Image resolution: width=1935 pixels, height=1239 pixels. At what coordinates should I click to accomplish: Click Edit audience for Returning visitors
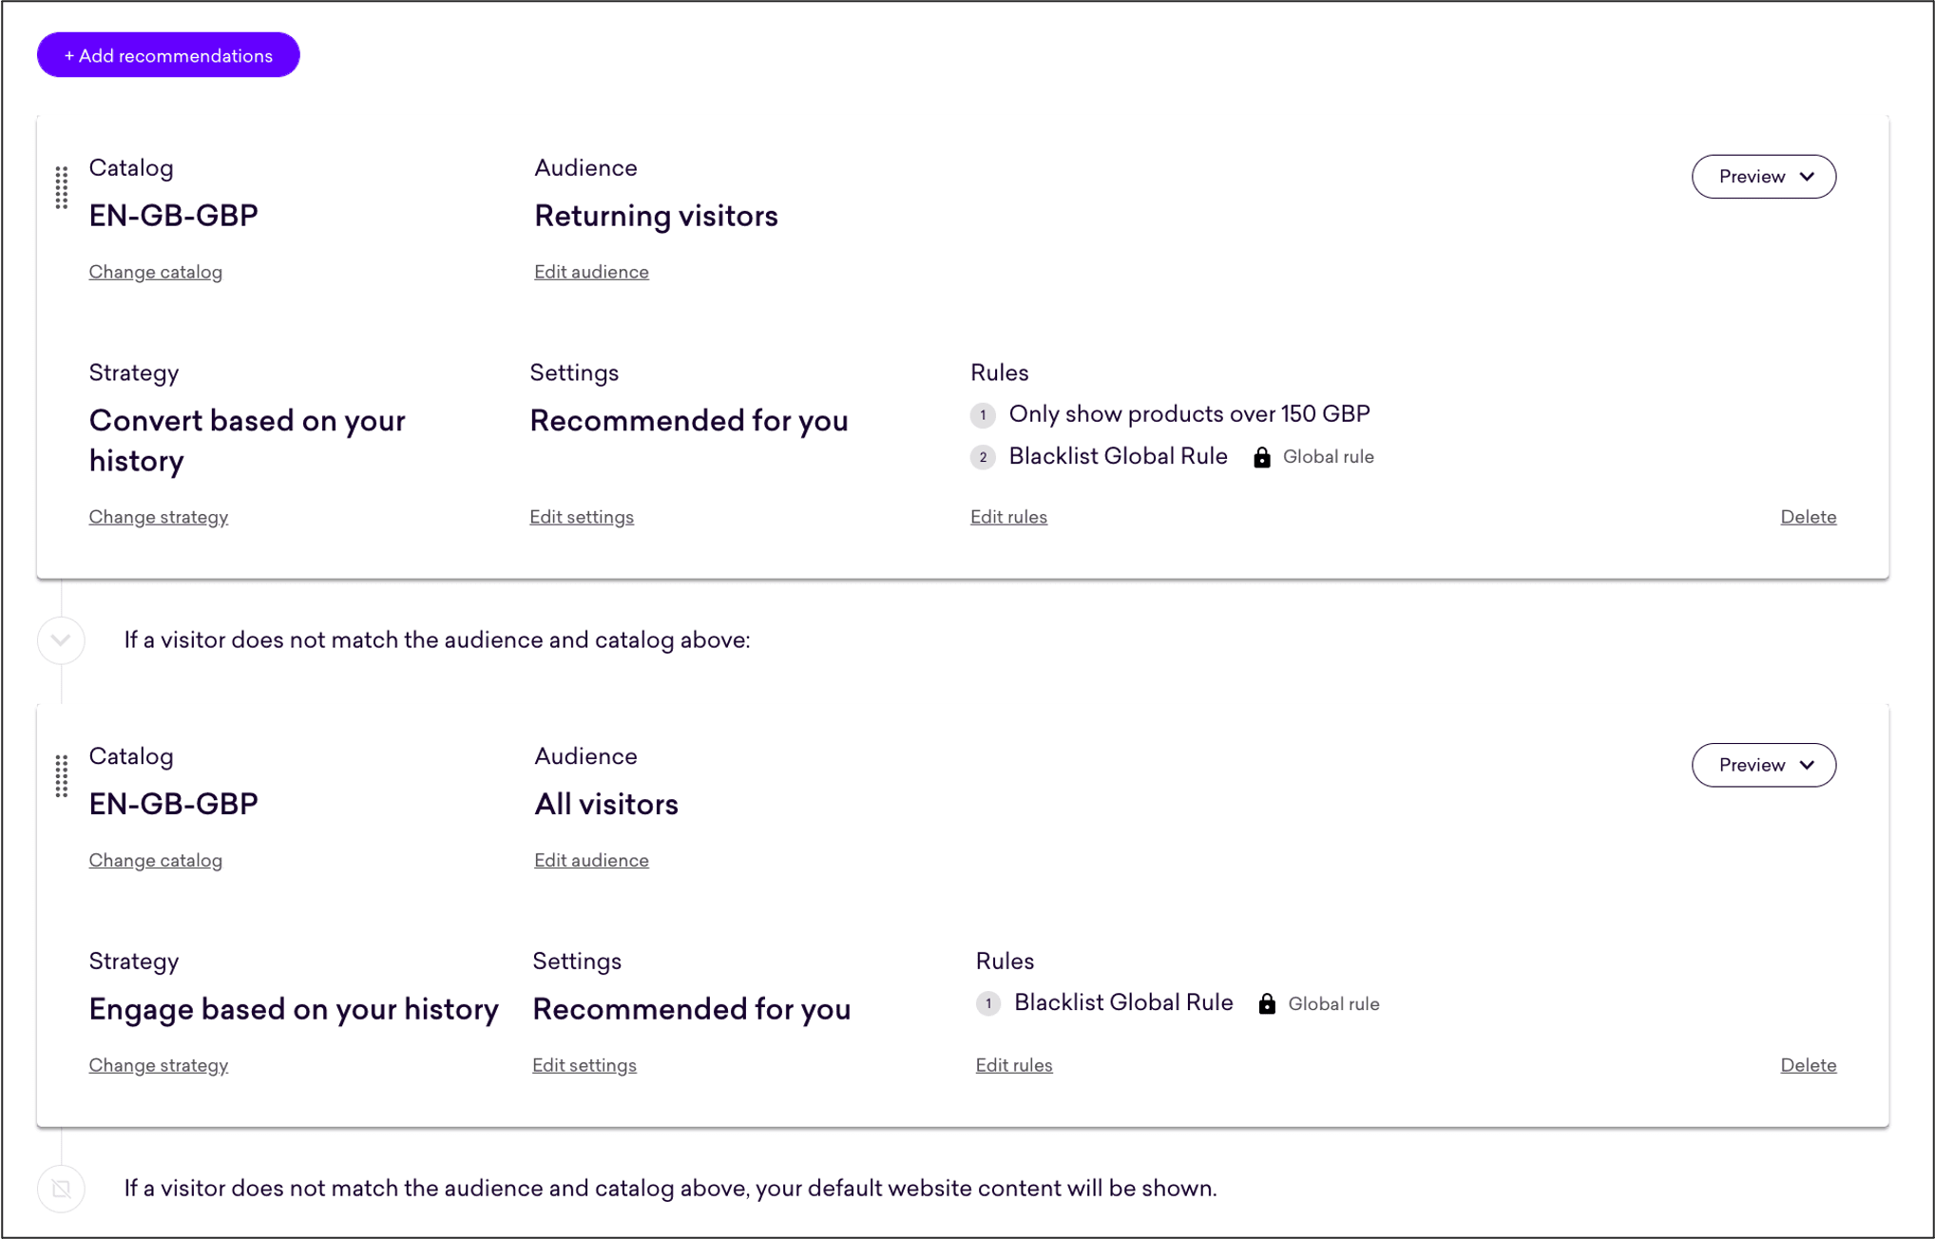coord(591,272)
